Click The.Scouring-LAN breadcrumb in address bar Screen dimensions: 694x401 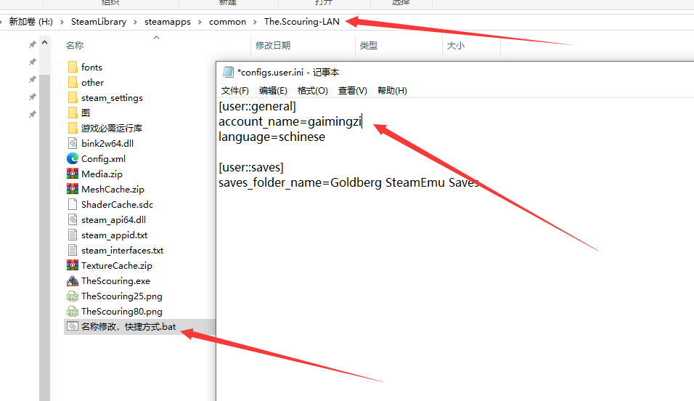coord(301,22)
